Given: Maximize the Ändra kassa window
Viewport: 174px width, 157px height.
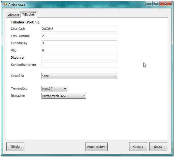Looking at the screenshot, I should [156, 4].
